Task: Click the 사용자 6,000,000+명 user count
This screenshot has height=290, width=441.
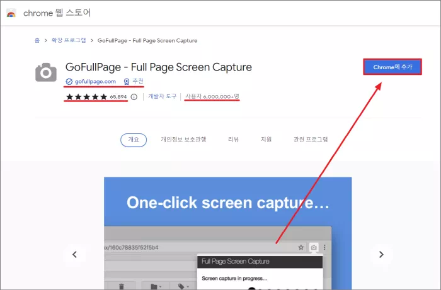Action: pyautogui.click(x=212, y=97)
